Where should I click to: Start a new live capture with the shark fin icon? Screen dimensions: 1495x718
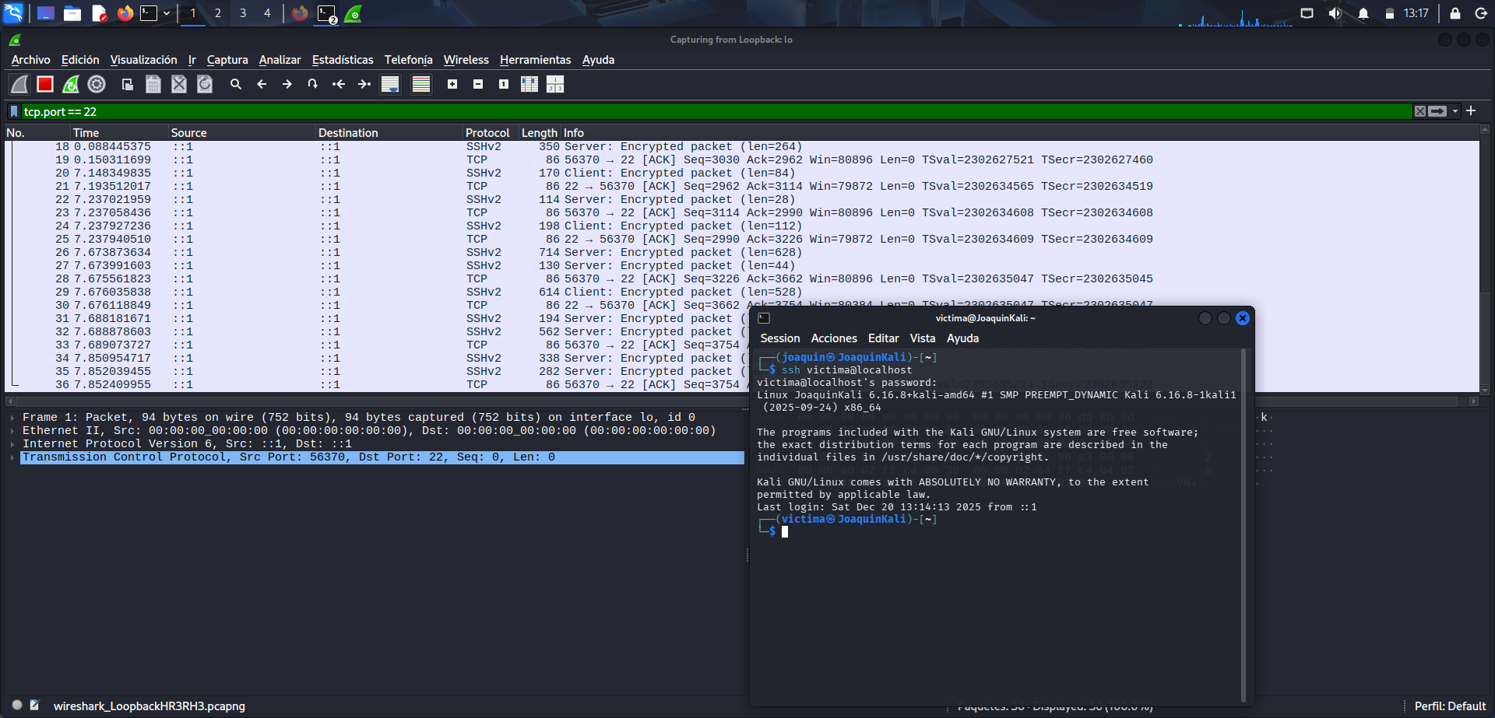click(x=19, y=84)
